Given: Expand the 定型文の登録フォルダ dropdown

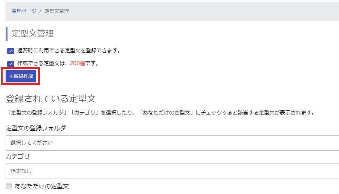Looking at the screenshot, I should [172, 143].
